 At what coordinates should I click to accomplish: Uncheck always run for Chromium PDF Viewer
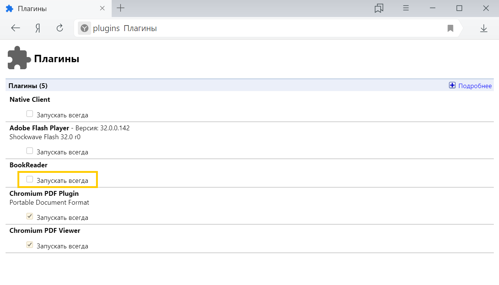pos(30,245)
